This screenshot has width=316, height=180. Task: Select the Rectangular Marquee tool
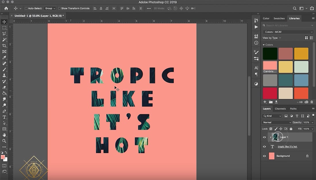coord(4,28)
